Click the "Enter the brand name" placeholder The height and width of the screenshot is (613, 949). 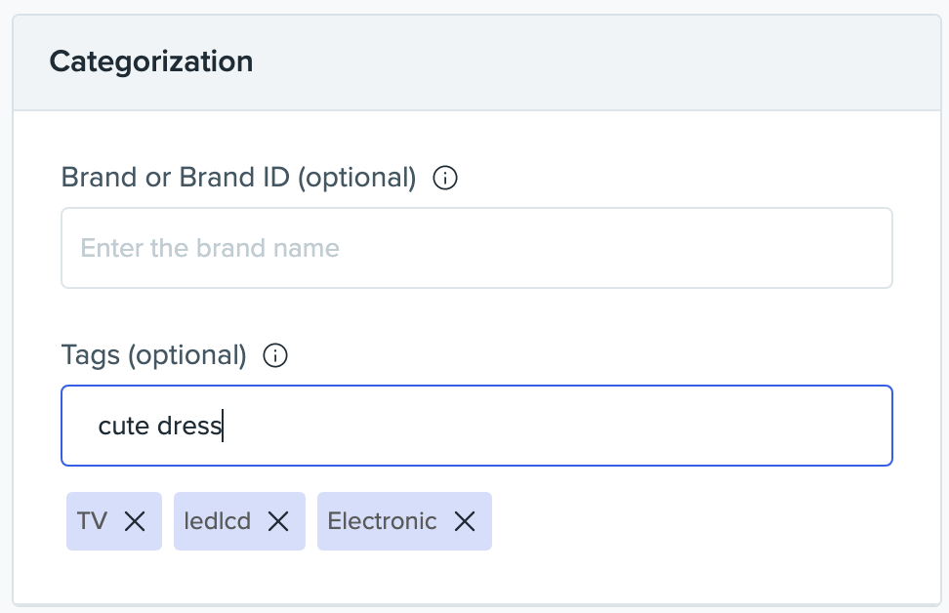210,248
